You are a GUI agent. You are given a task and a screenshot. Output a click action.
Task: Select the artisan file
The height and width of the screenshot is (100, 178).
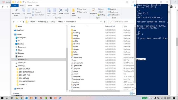[x=76, y=74]
